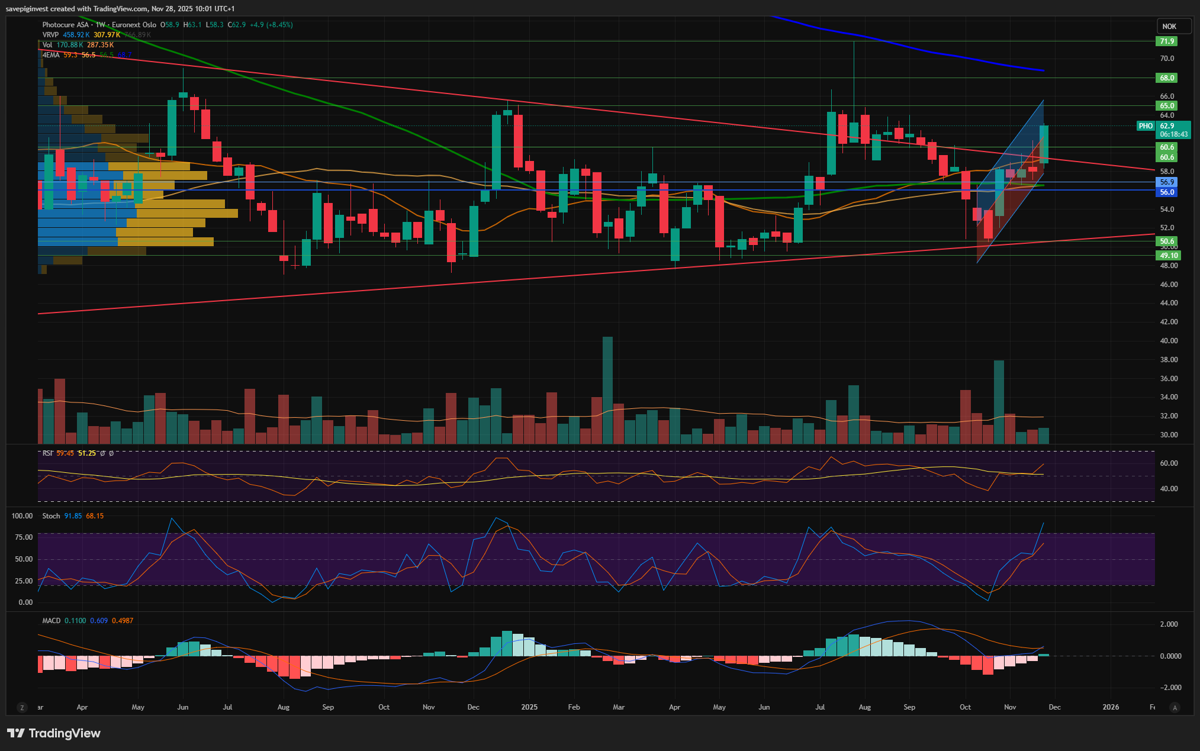
Task: Click the 71.9 green price level label
Action: tap(1167, 41)
